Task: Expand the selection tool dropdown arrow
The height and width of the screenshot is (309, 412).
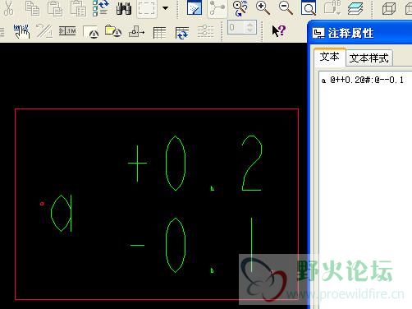Action: pos(166,8)
